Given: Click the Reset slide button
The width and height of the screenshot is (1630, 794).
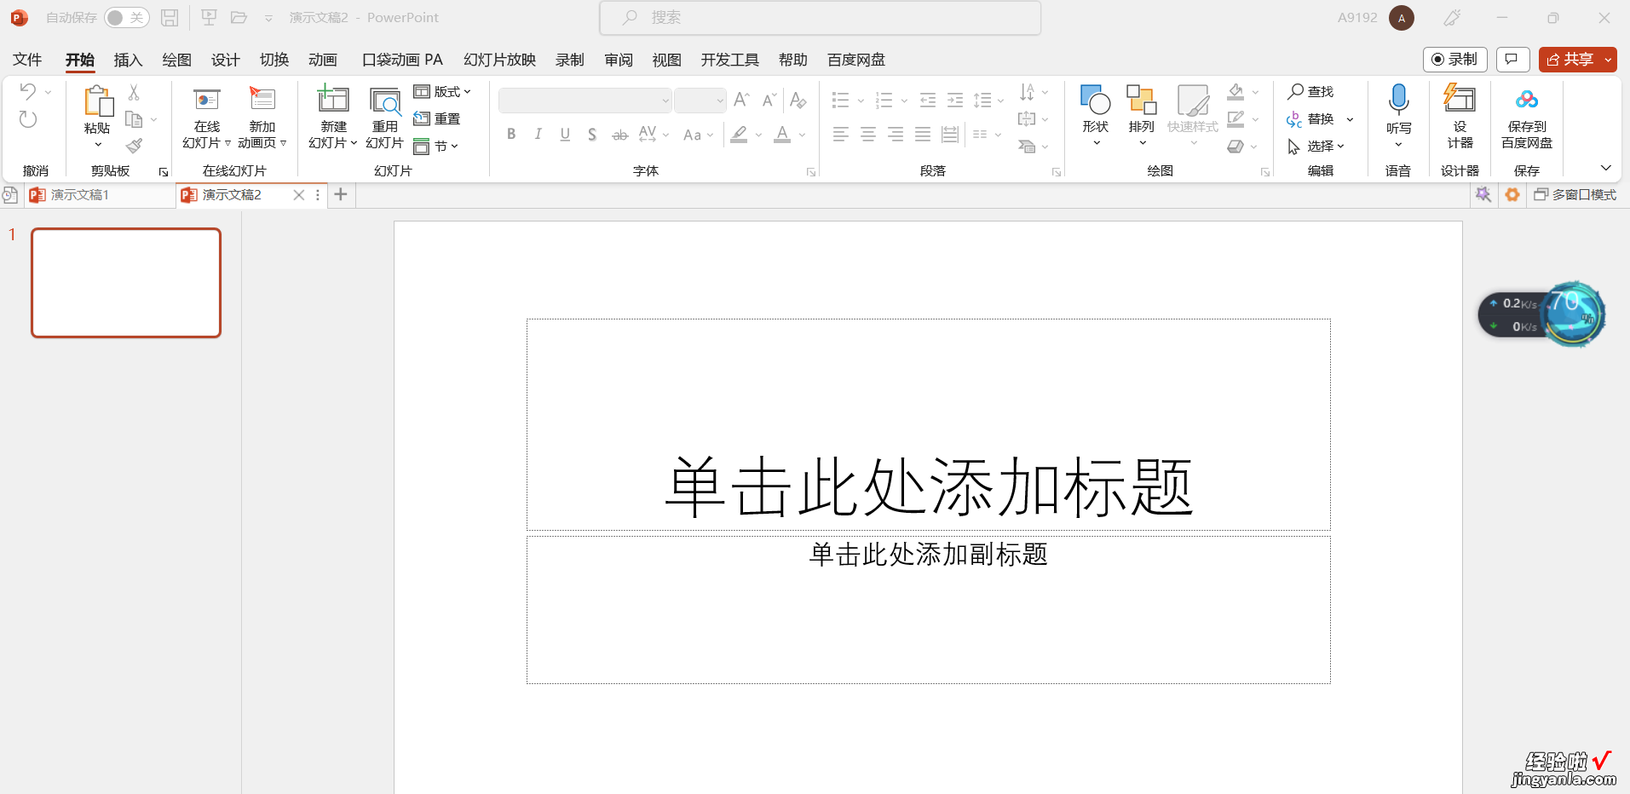Looking at the screenshot, I should [437, 118].
